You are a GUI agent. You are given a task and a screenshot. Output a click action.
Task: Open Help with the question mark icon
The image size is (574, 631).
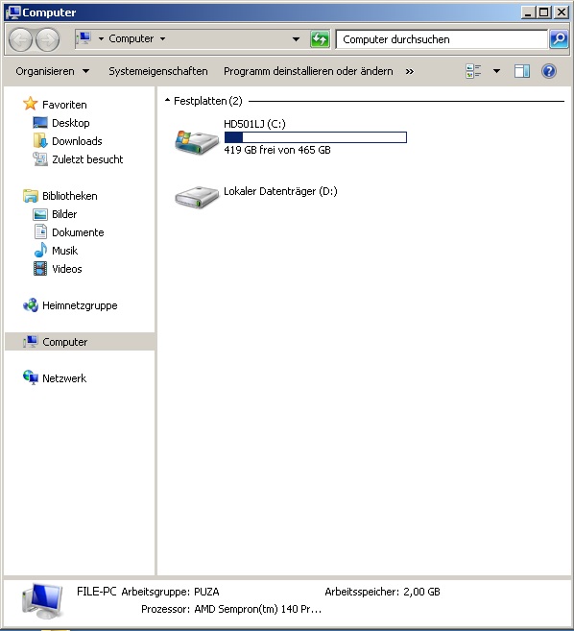pos(549,71)
